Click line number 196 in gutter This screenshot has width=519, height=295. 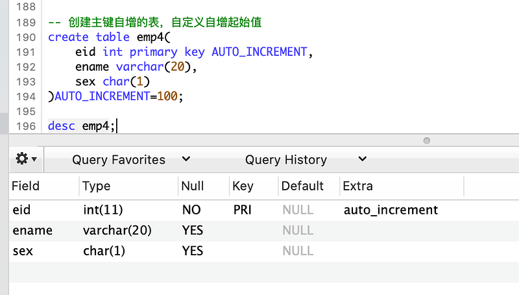pyautogui.click(x=26, y=126)
